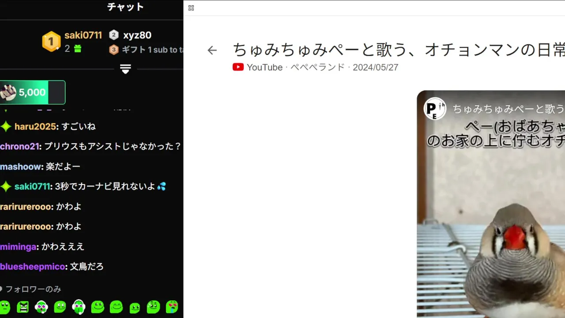Viewport: 565px width, 318px height.
Task: Click haru2025's green sparkle badge
Action: 6,127
